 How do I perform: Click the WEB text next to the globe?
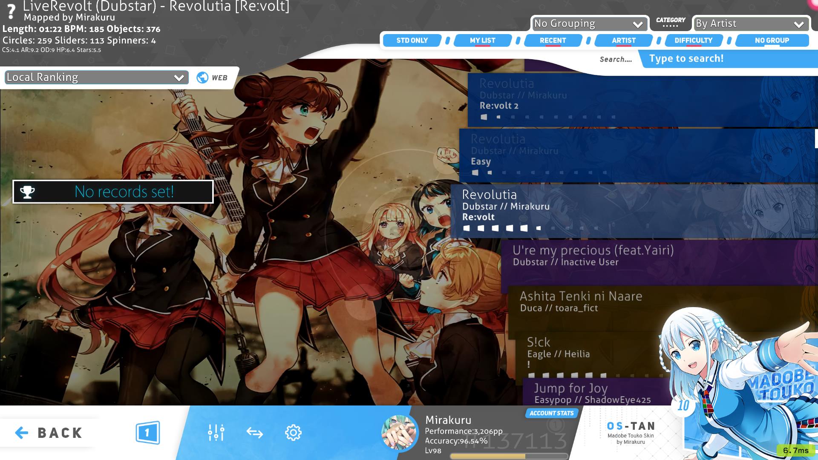219,78
